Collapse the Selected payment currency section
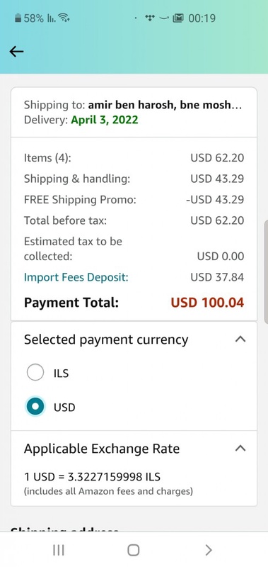This screenshot has width=268, height=567. click(240, 339)
